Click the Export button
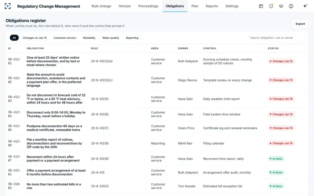This screenshot has width=314, height=196. [300, 24]
